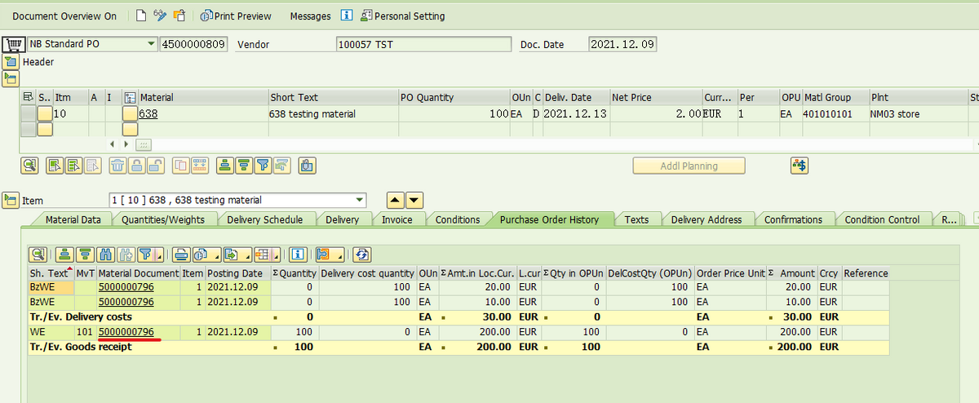Screen dimensions: 979x403
Task: Toggle Display/Change mode pencil-glasses icon
Action: pos(161,15)
